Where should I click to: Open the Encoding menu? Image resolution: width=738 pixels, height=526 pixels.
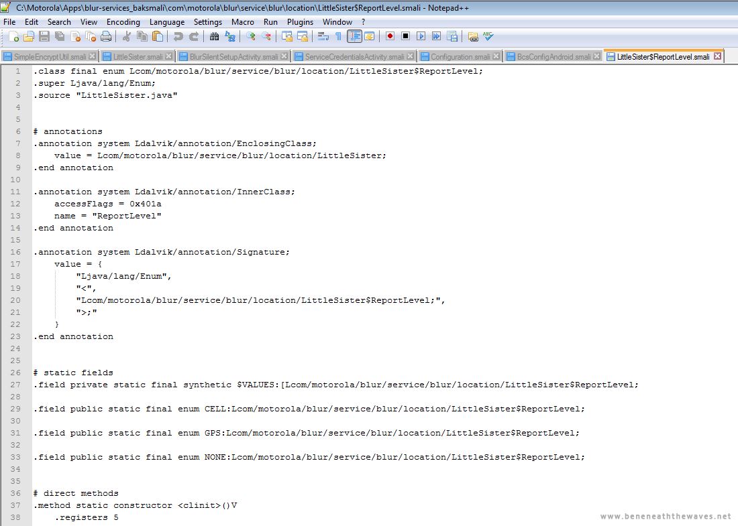(x=123, y=22)
